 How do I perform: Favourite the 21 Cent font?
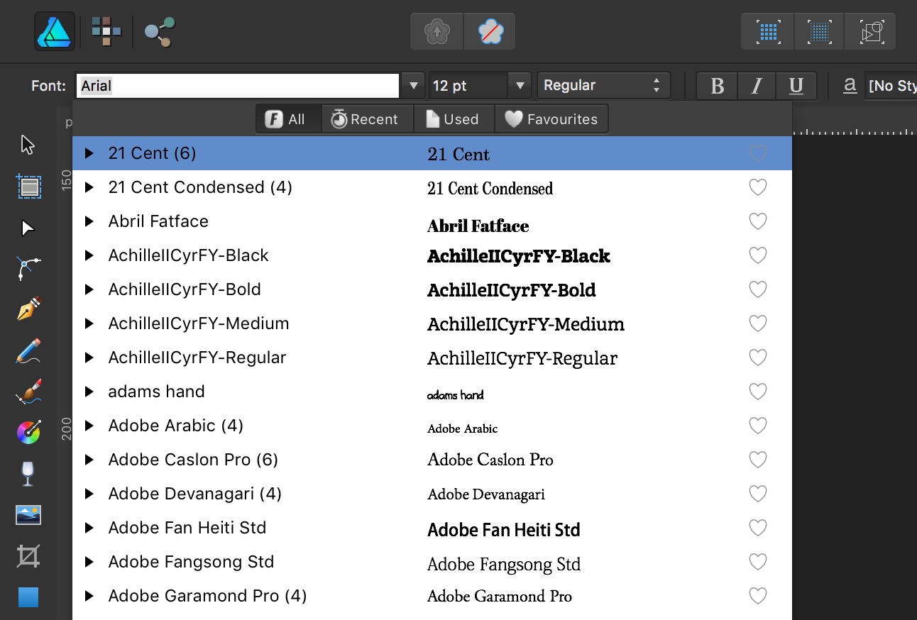tap(758, 153)
